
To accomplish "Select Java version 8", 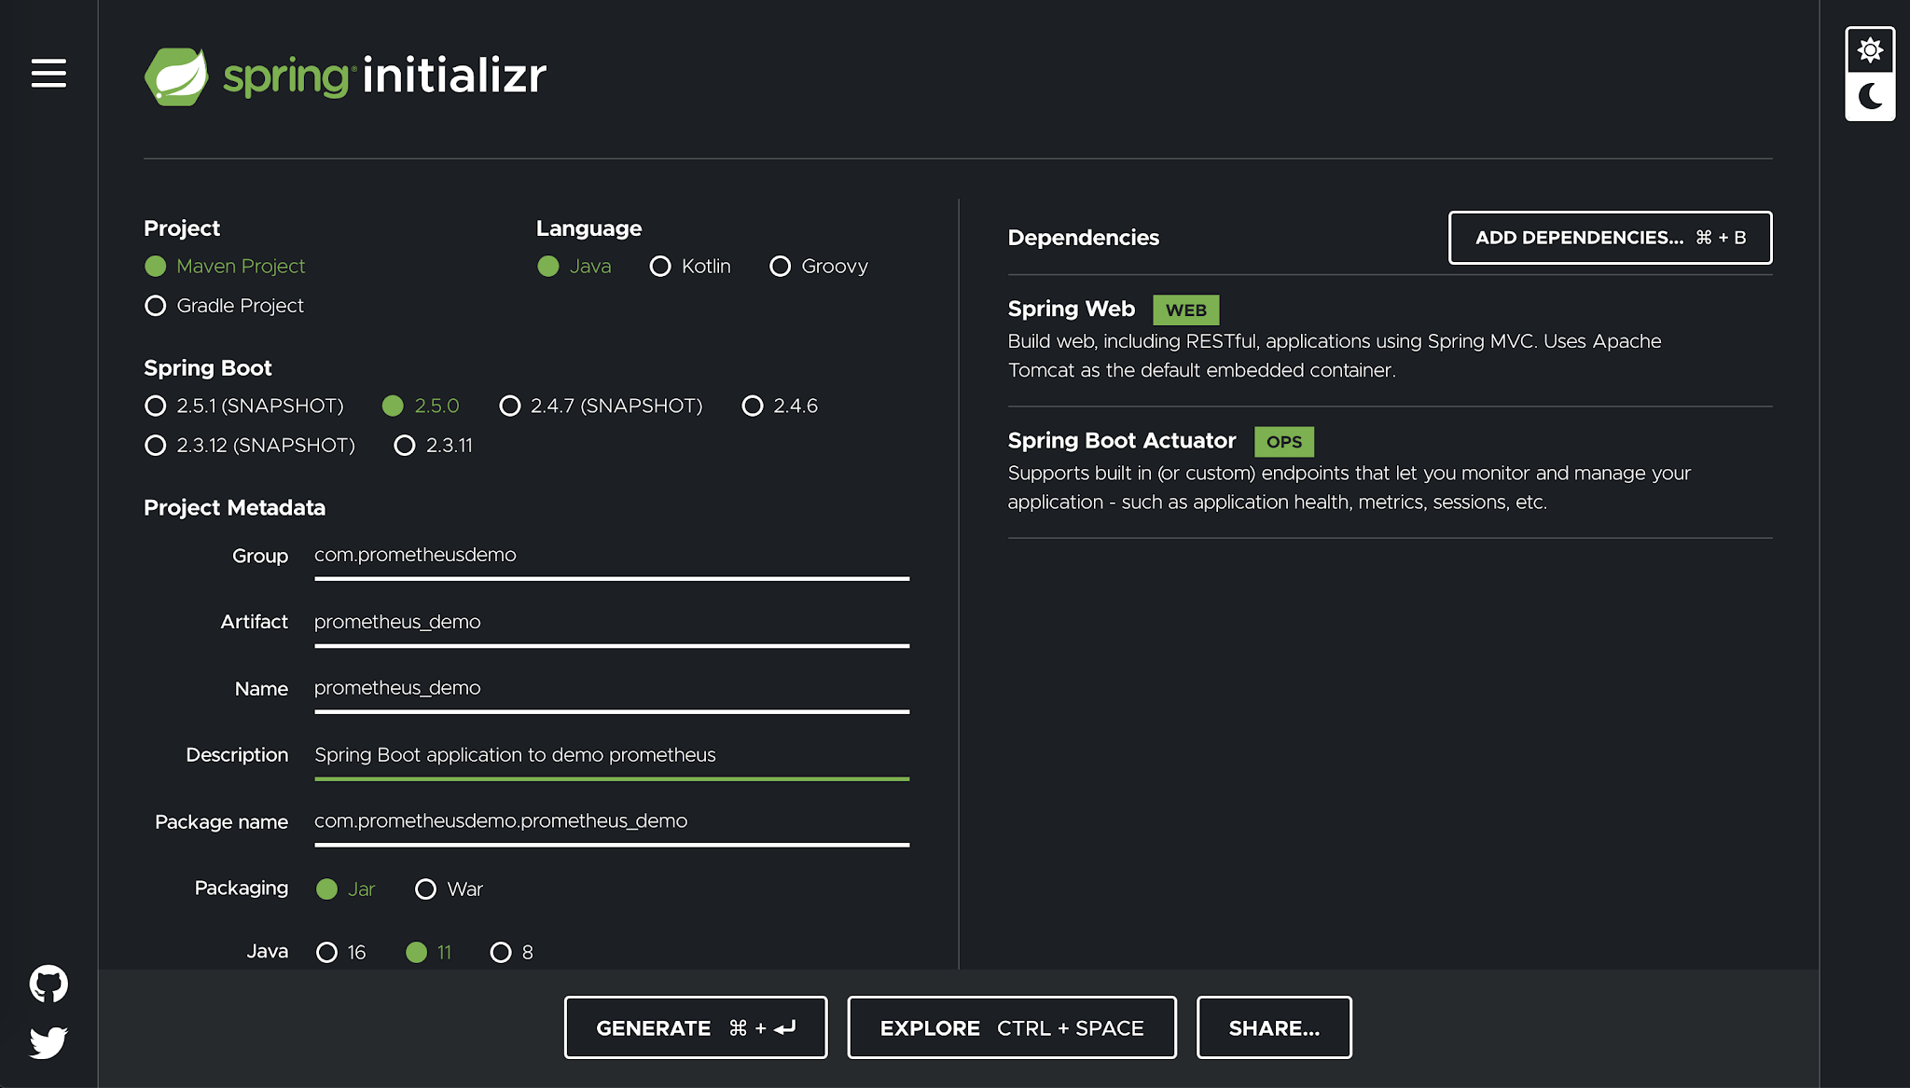I will click(503, 952).
